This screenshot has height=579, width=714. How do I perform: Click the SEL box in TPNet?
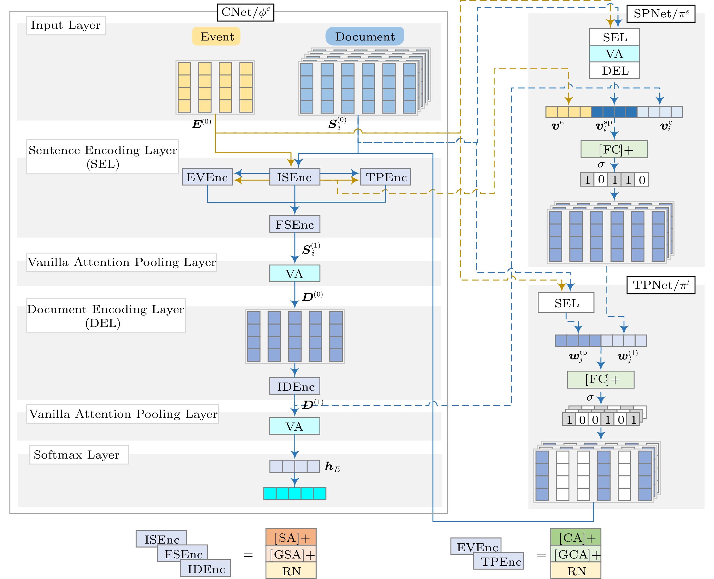point(566,303)
